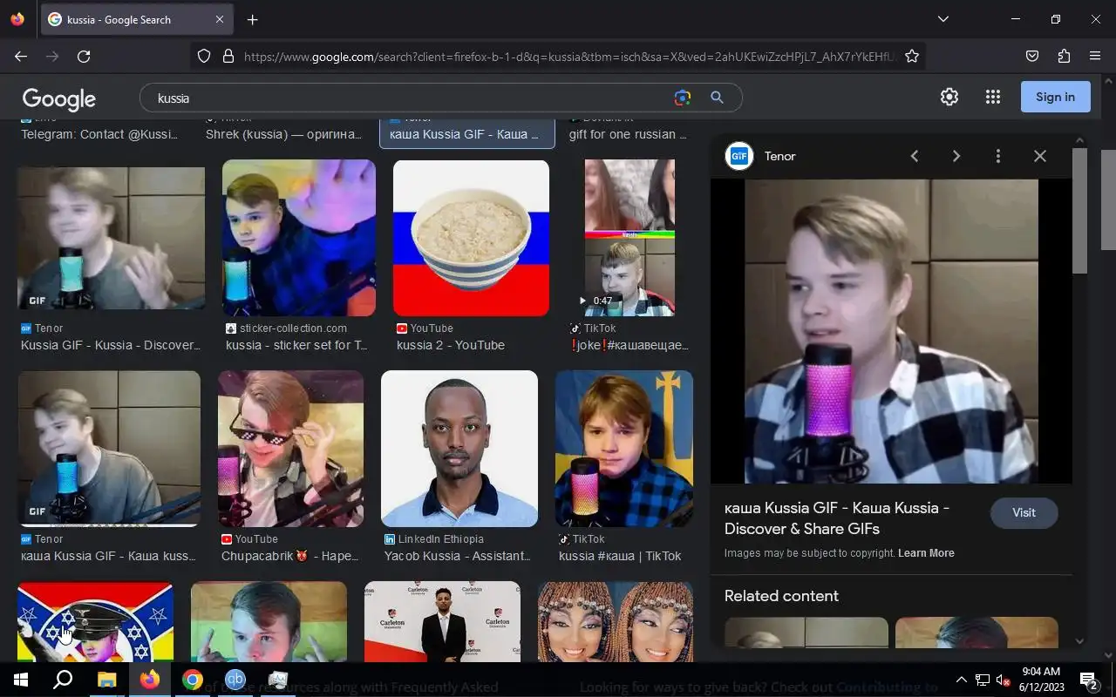Open the sticker-collection.com kussia thumbnail
1116x697 pixels.
299,238
